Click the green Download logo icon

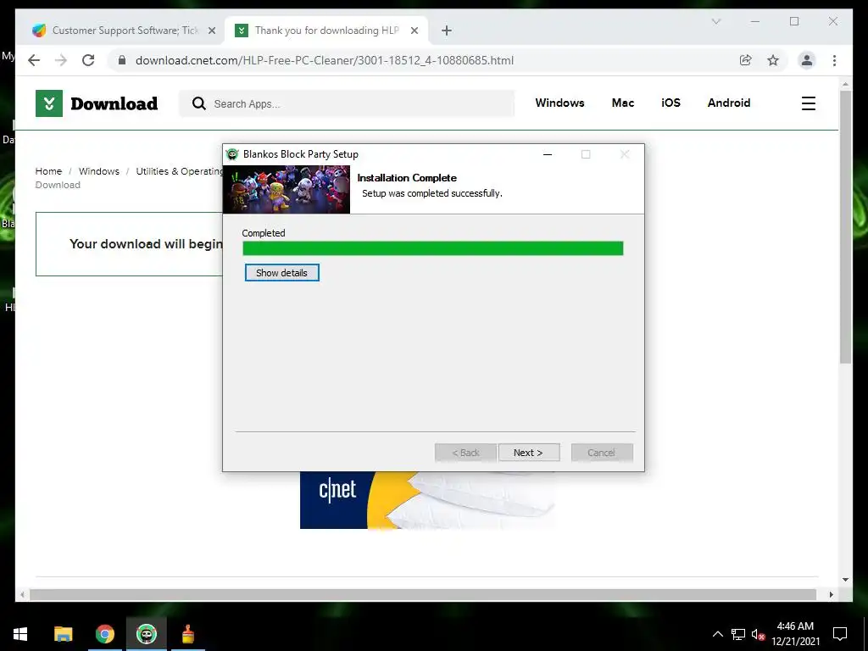coord(48,103)
